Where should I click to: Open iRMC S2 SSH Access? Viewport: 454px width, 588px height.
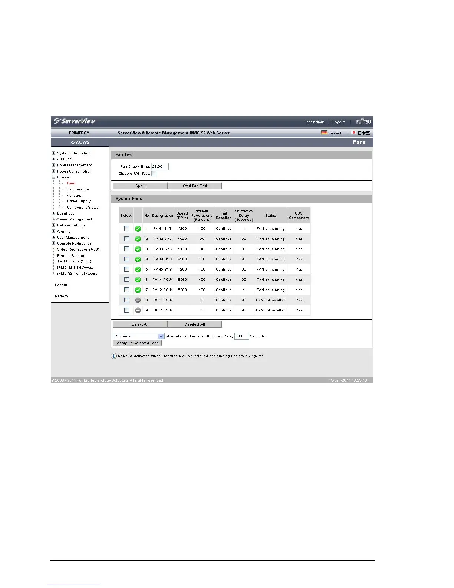(x=75, y=268)
